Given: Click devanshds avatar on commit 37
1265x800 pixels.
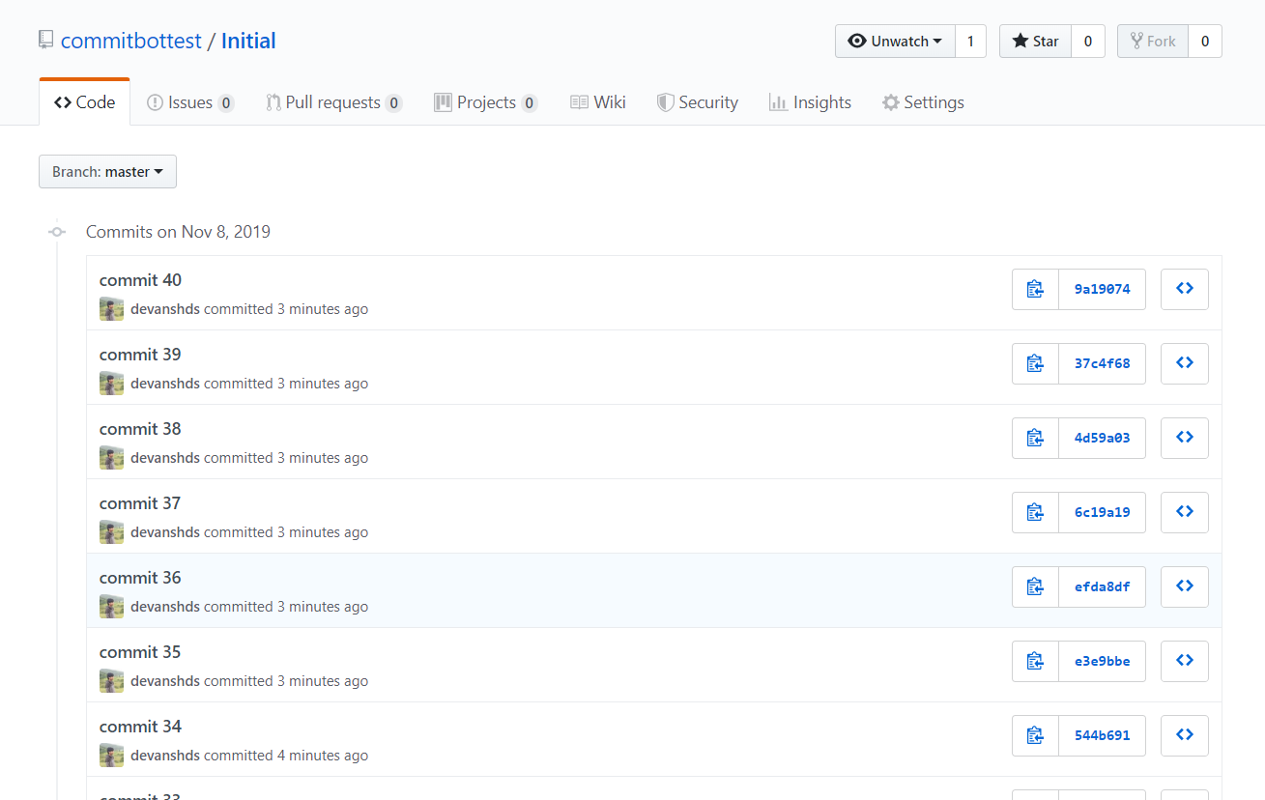Looking at the screenshot, I should 111,532.
